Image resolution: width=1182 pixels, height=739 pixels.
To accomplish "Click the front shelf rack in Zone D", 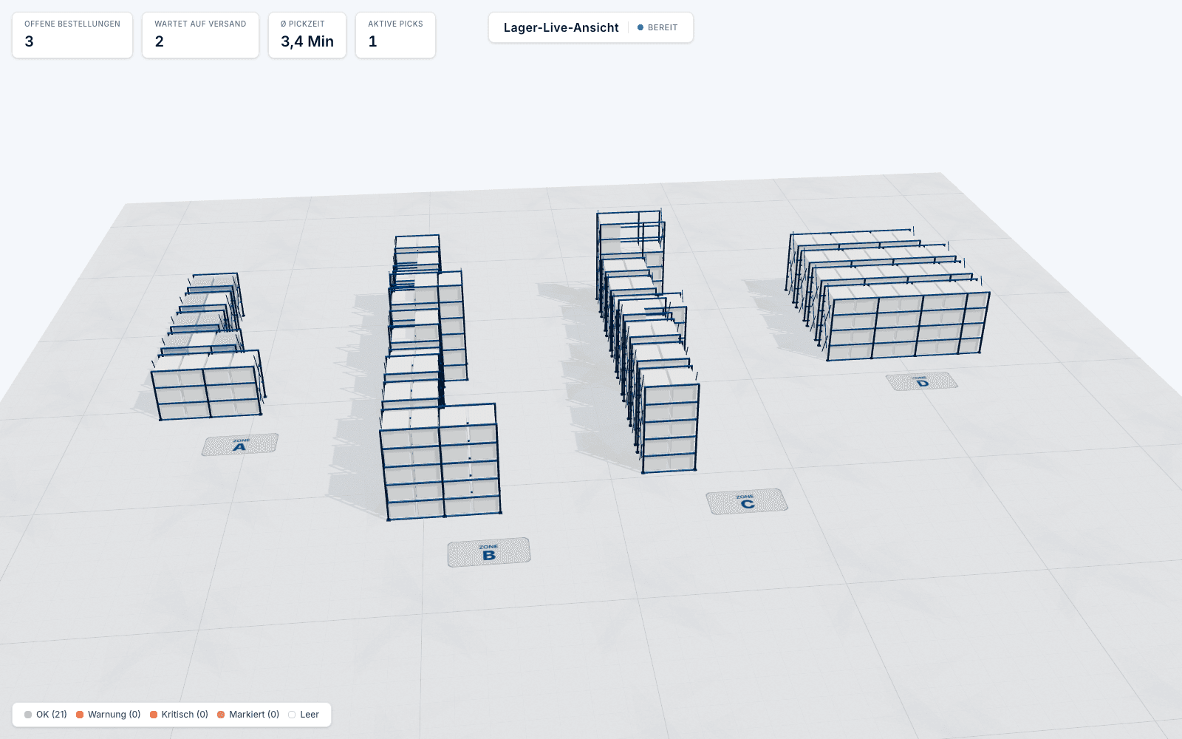I will click(x=909, y=325).
